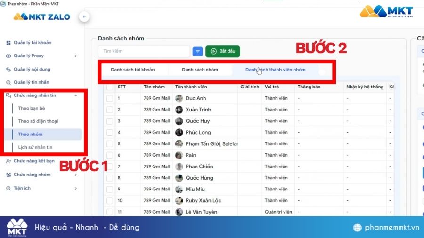Open the Danh sách tài khoản tab

point(133,70)
